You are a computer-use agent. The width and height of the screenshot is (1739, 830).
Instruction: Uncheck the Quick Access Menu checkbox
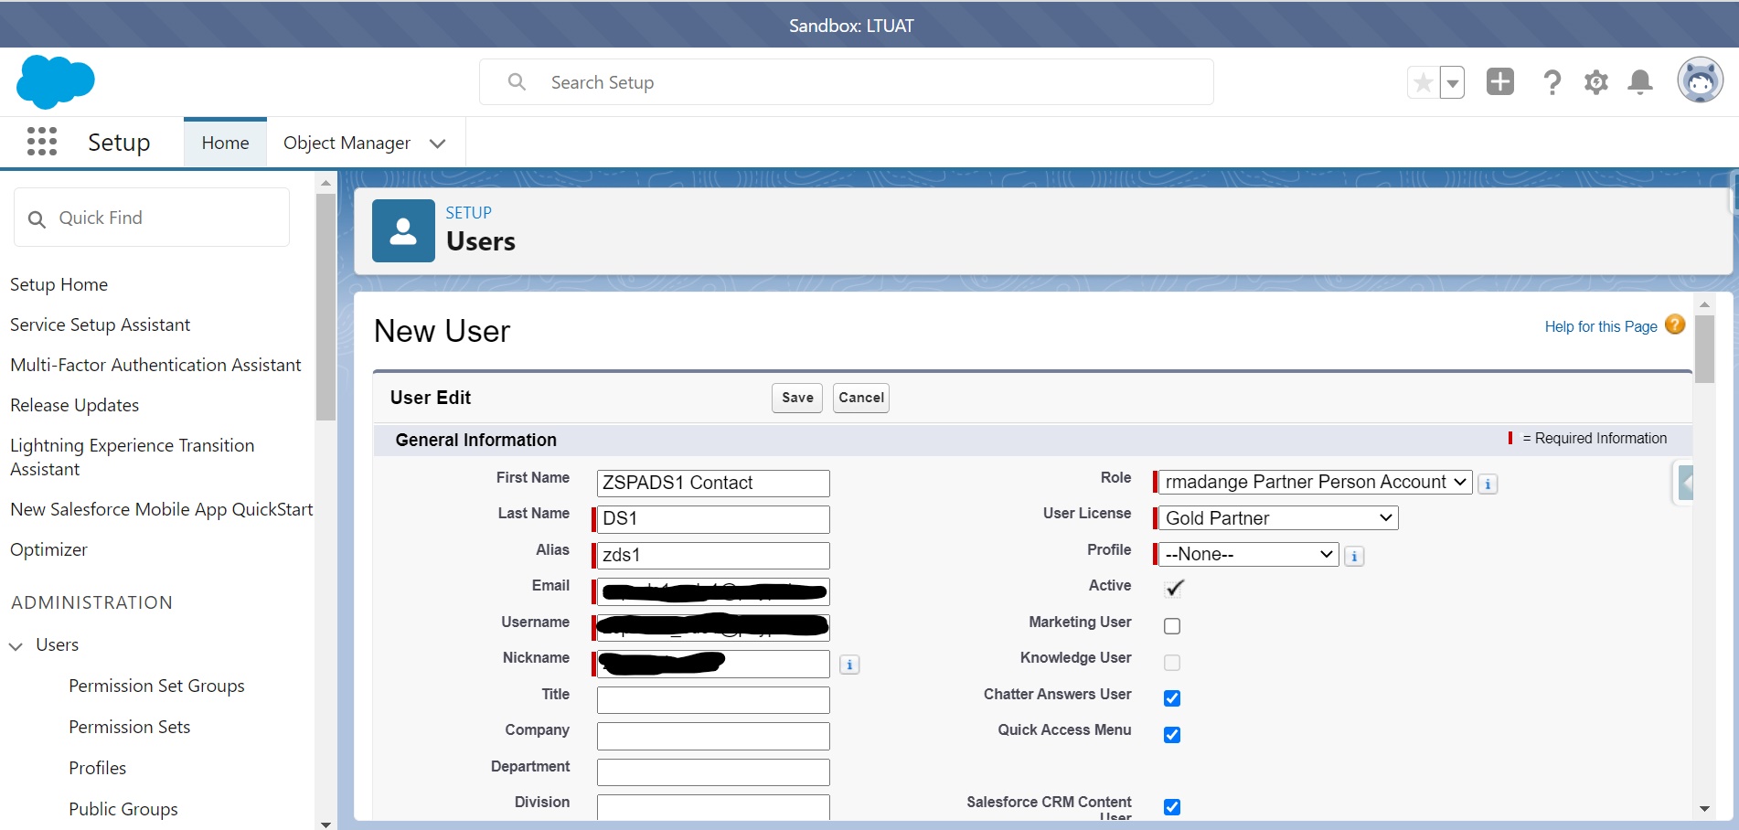[x=1172, y=735]
